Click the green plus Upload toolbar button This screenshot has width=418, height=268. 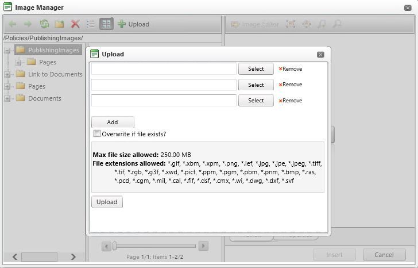[x=133, y=24]
